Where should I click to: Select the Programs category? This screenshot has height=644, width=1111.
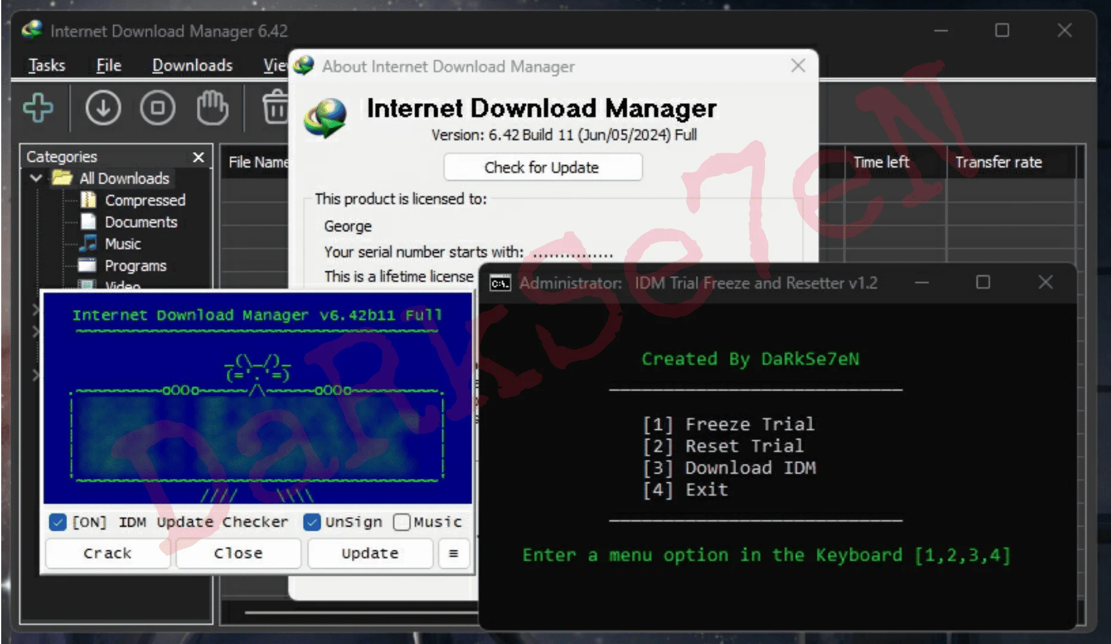click(x=135, y=265)
